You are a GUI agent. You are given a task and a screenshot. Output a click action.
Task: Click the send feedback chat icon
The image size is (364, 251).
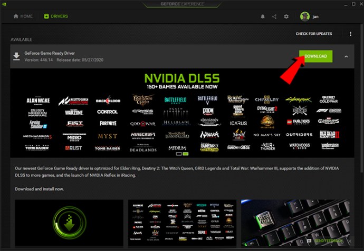(x=309, y=241)
